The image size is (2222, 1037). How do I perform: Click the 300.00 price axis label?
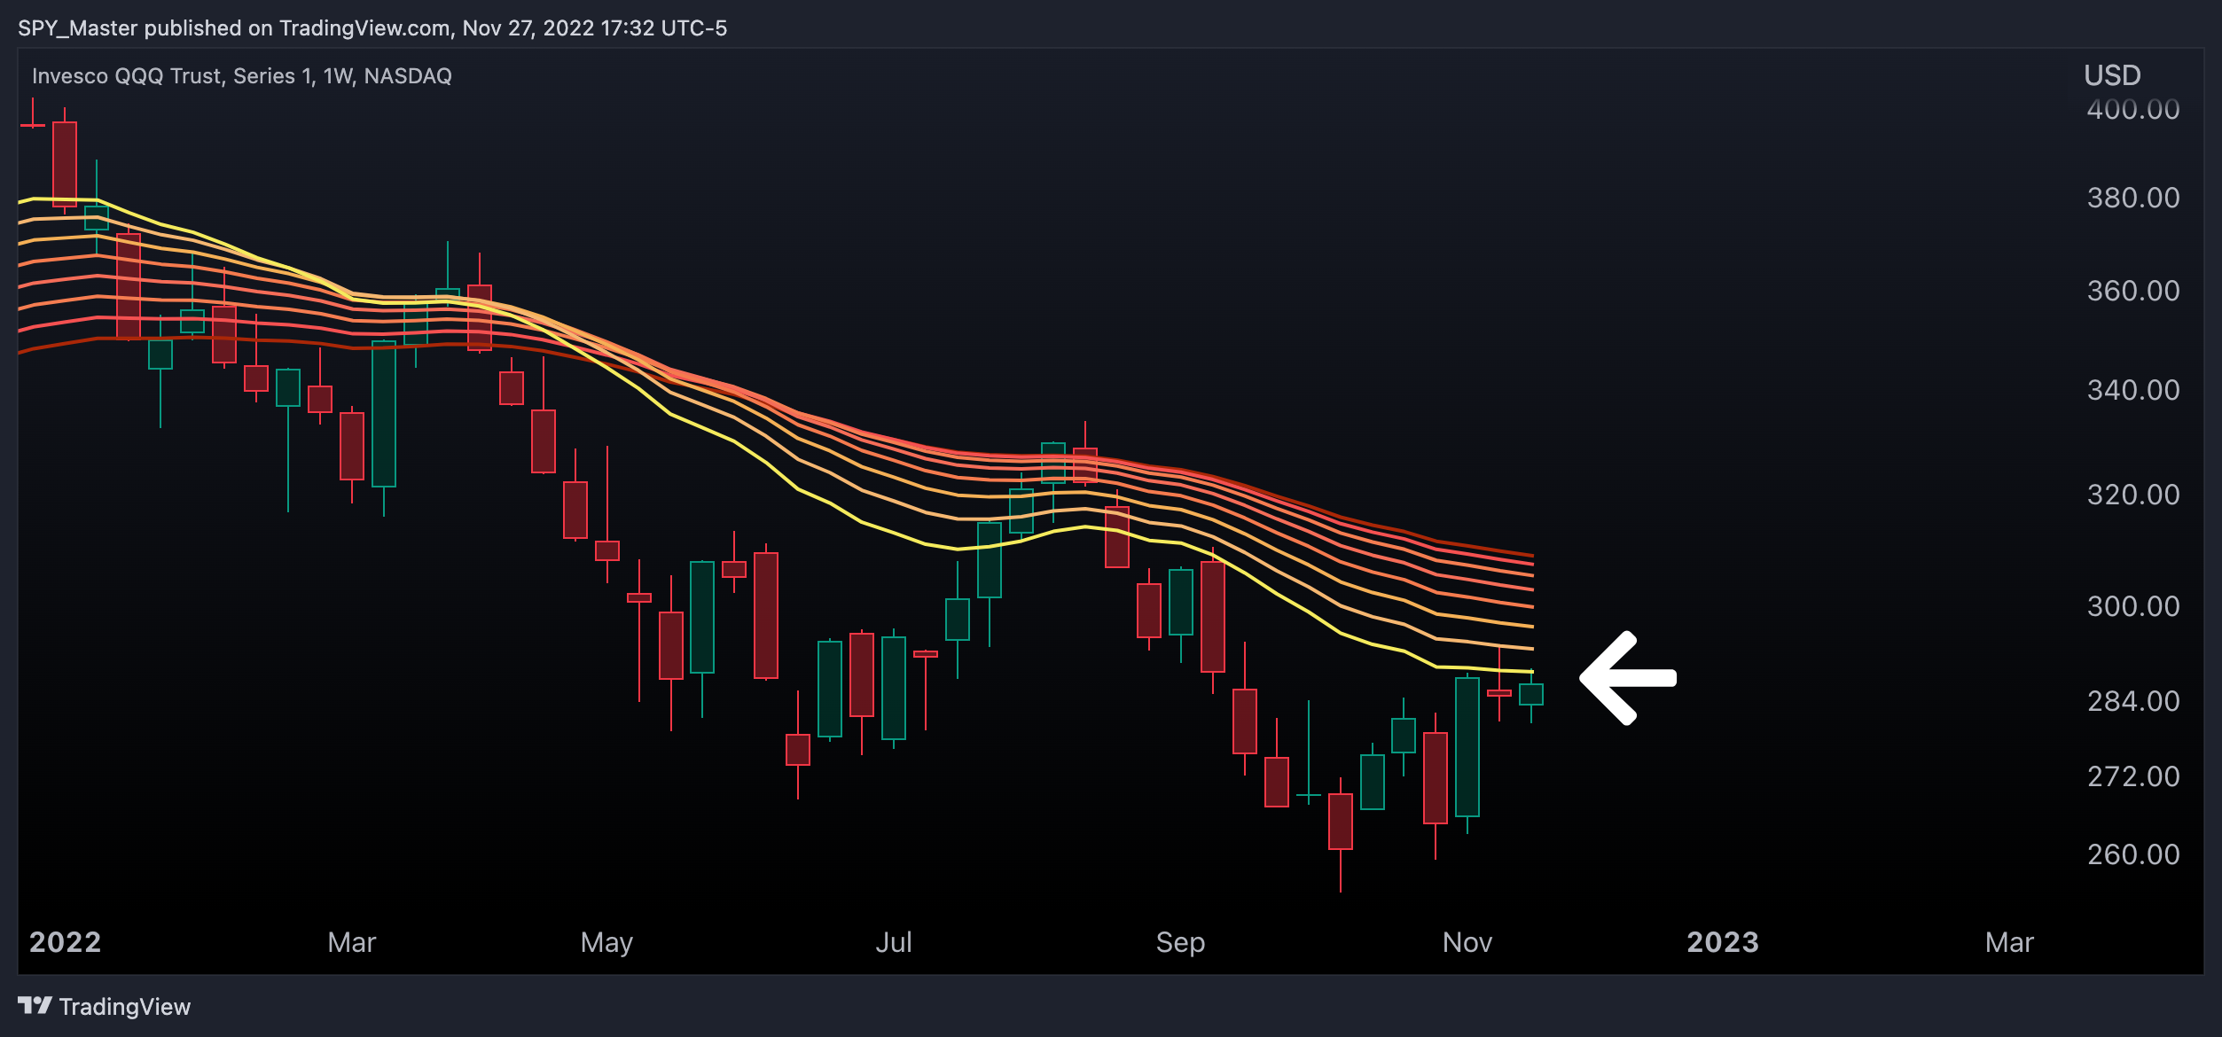2133,606
